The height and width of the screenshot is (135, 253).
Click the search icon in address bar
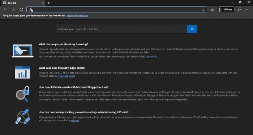click(x=31, y=9)
